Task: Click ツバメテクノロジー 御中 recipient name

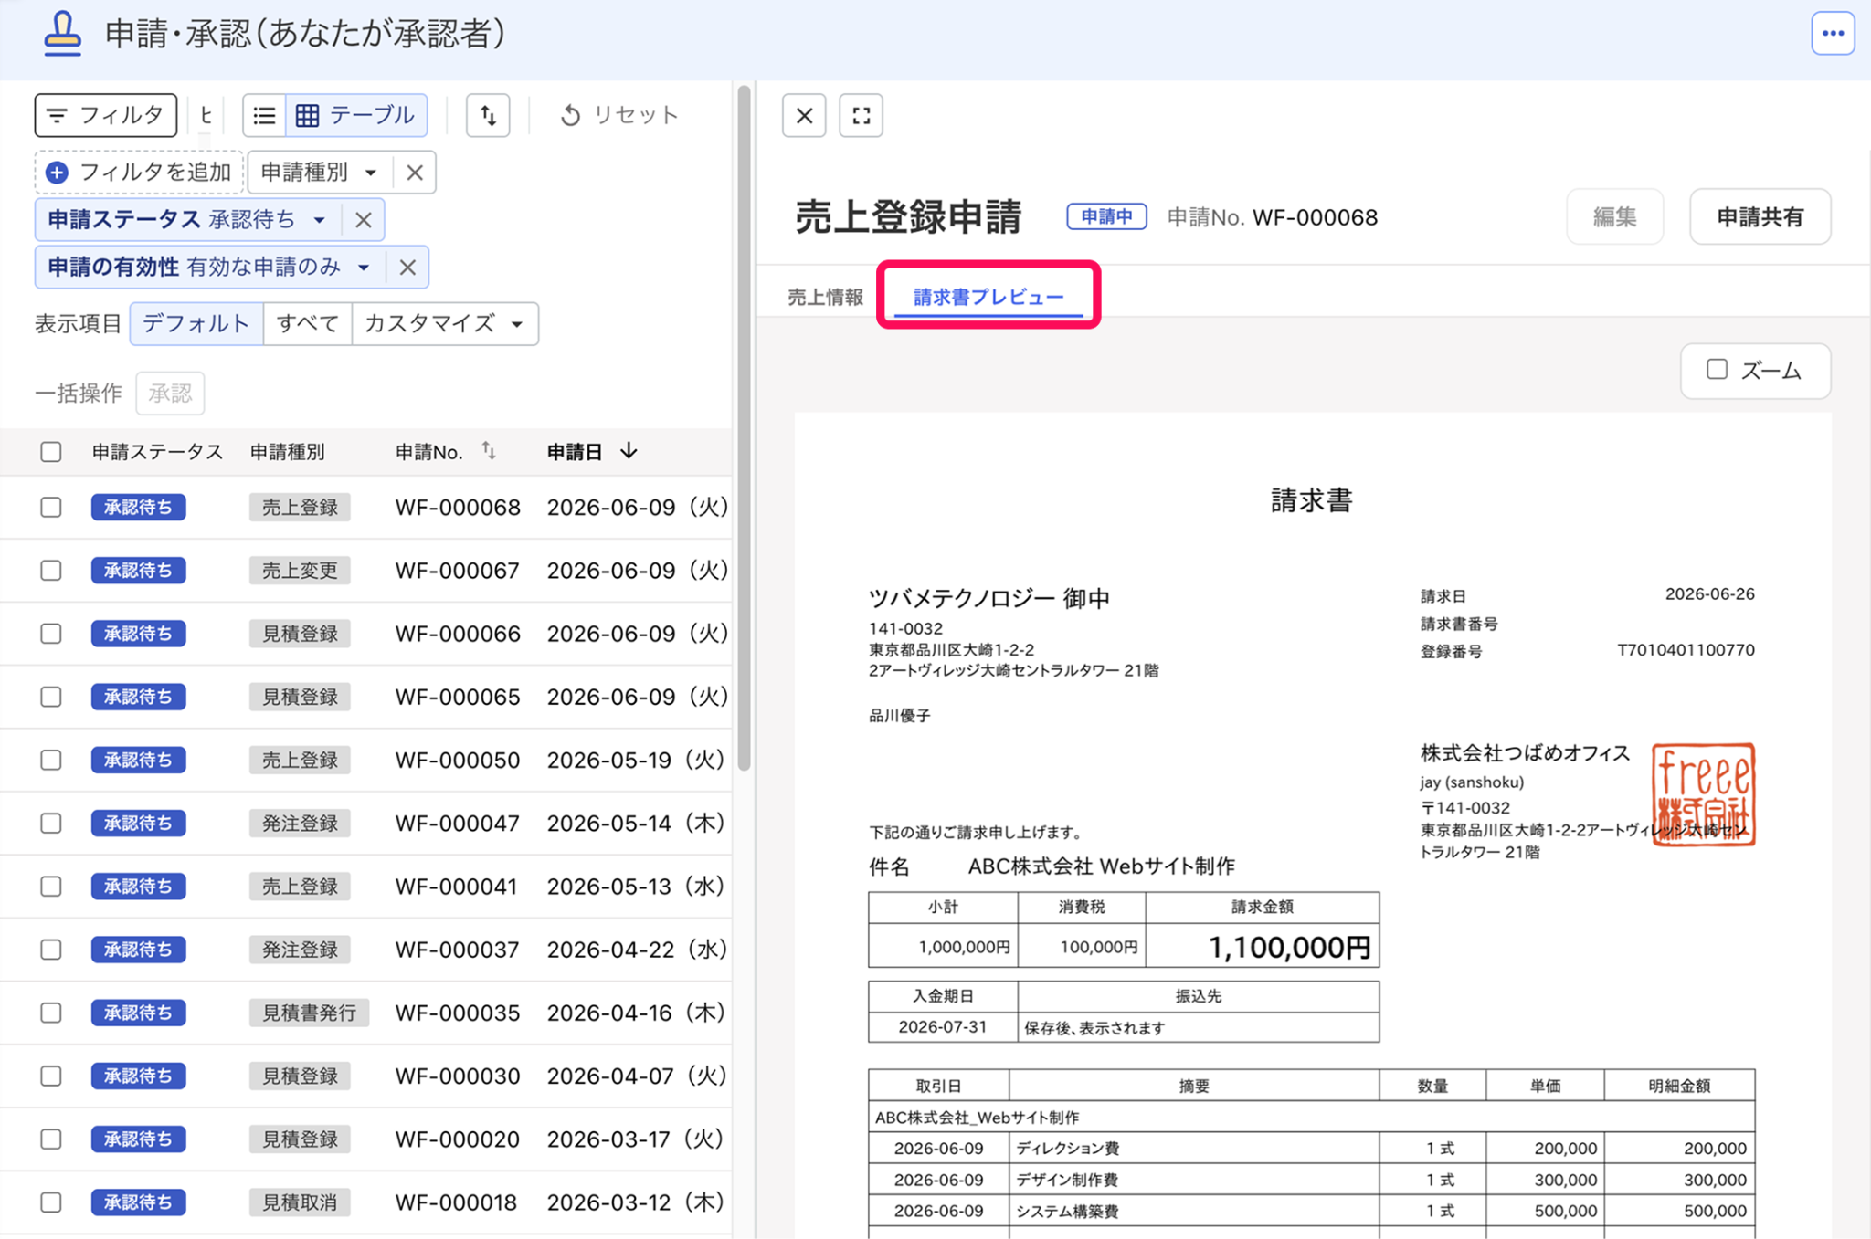Action: 989,598
